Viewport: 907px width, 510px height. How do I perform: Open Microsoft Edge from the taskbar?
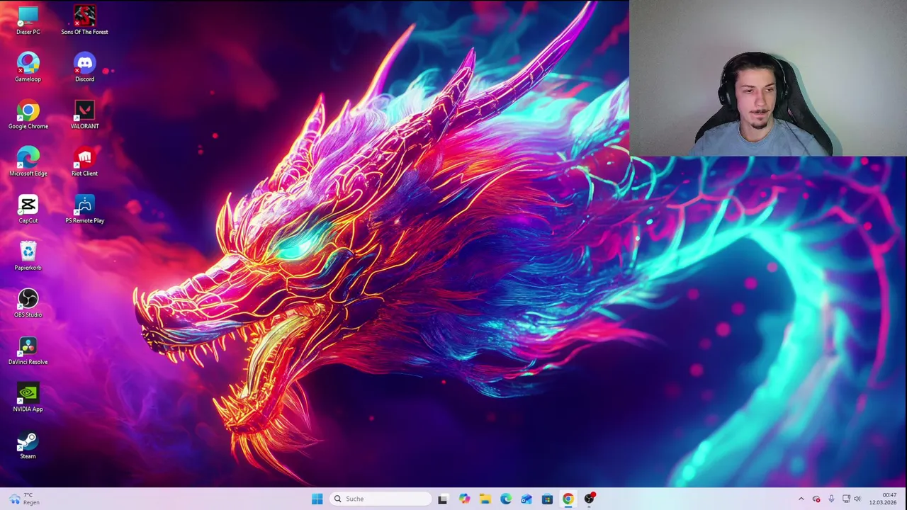[506, 499]
